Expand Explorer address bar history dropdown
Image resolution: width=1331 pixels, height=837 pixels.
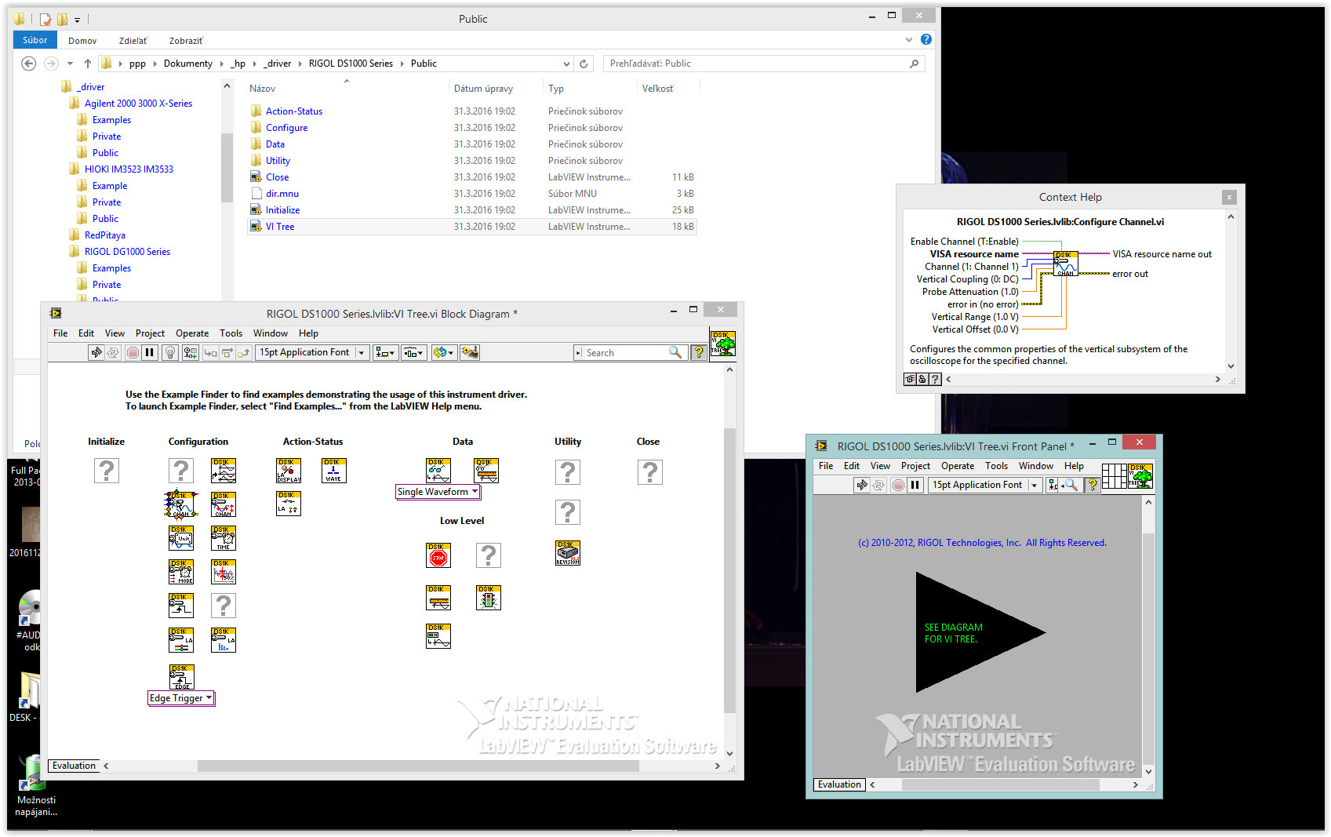(566, 64)
